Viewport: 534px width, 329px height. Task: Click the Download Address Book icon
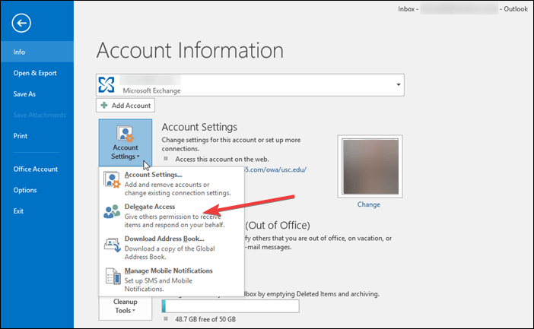coord(113,245)
